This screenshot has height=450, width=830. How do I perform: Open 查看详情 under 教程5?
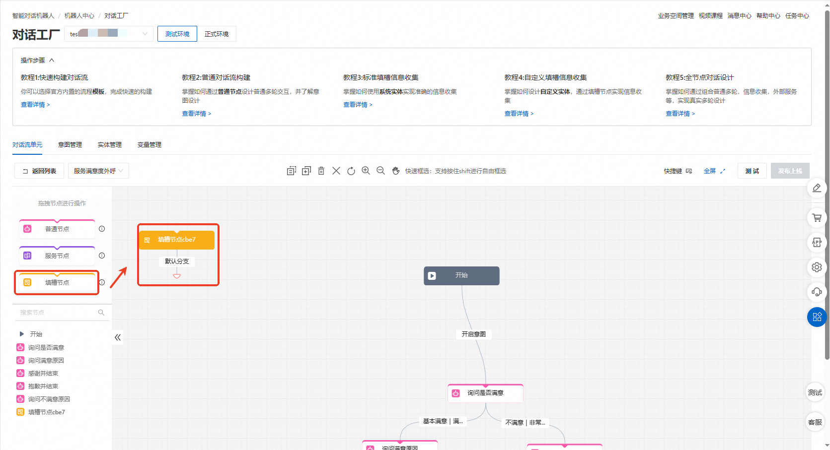click(x=680, y=114)
